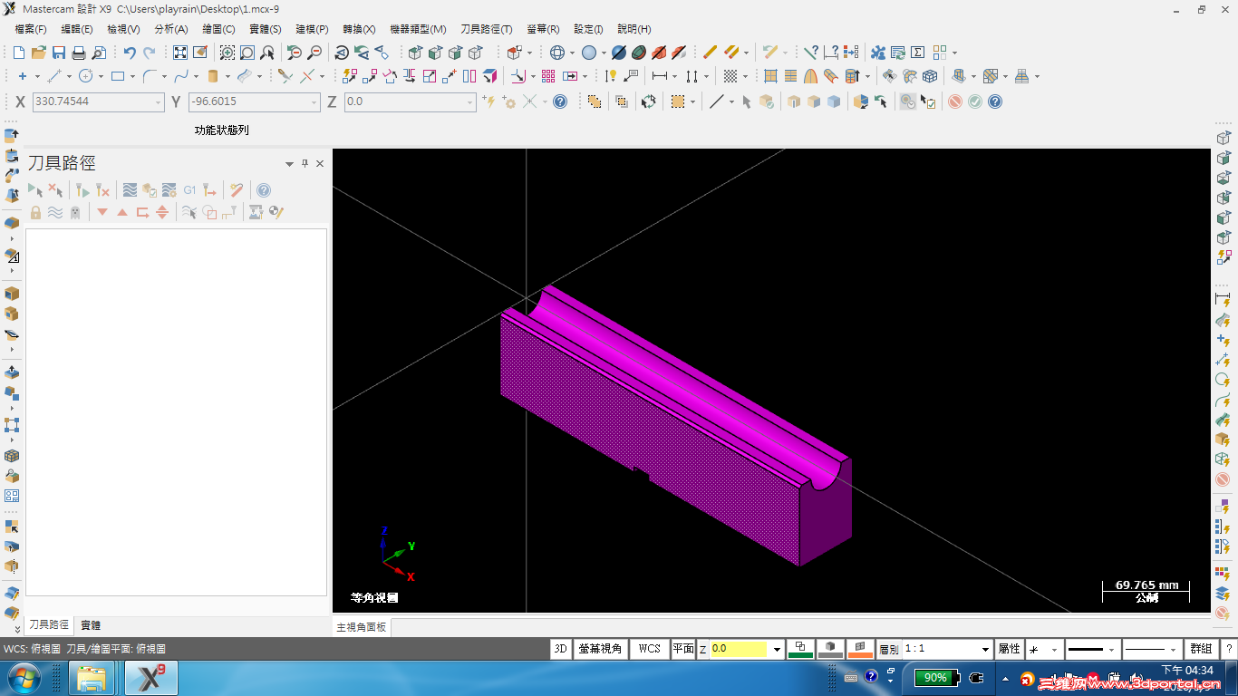Image resolution: width=1238 pixels, height=696 pixels.
Task: Create a rectangle with the rectangle tool
Action: pyautogui.click(x=117, y=76)
